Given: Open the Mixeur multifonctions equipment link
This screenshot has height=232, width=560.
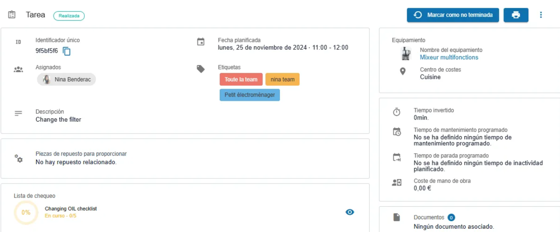Looking at the screenshot, I should pos(449,57).
